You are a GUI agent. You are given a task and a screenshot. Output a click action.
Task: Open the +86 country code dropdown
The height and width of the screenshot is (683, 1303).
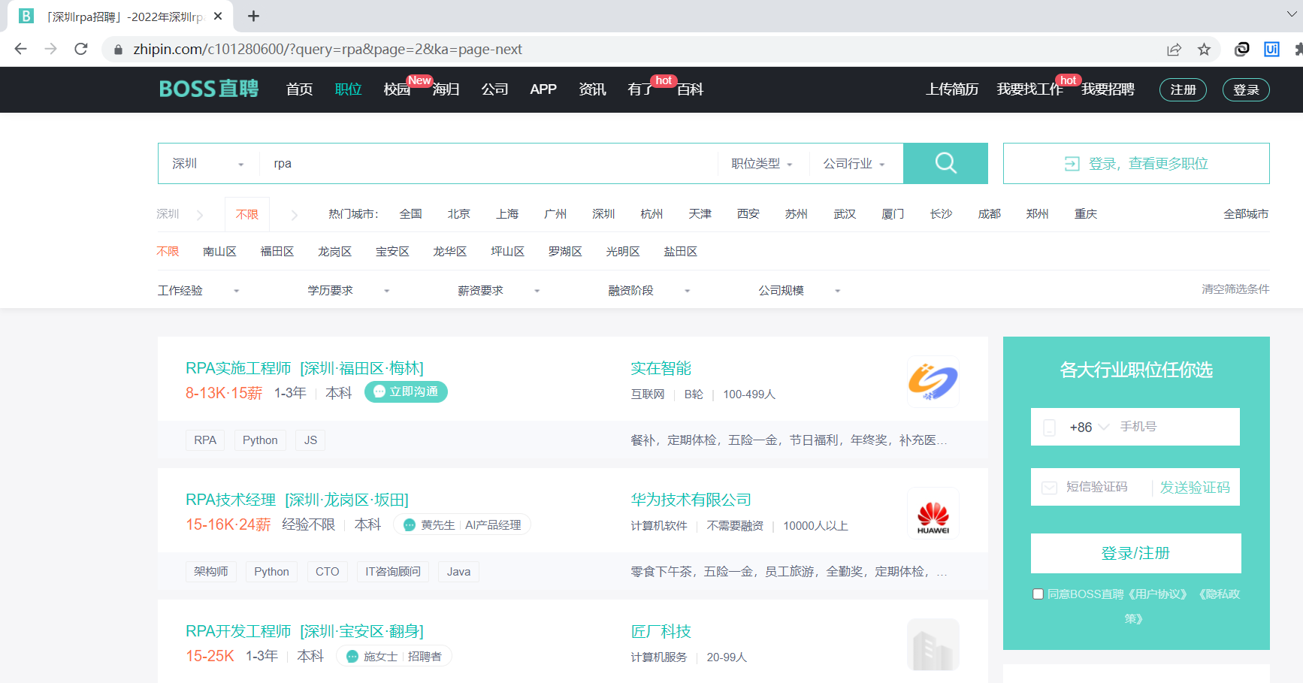click(1089, 427)
